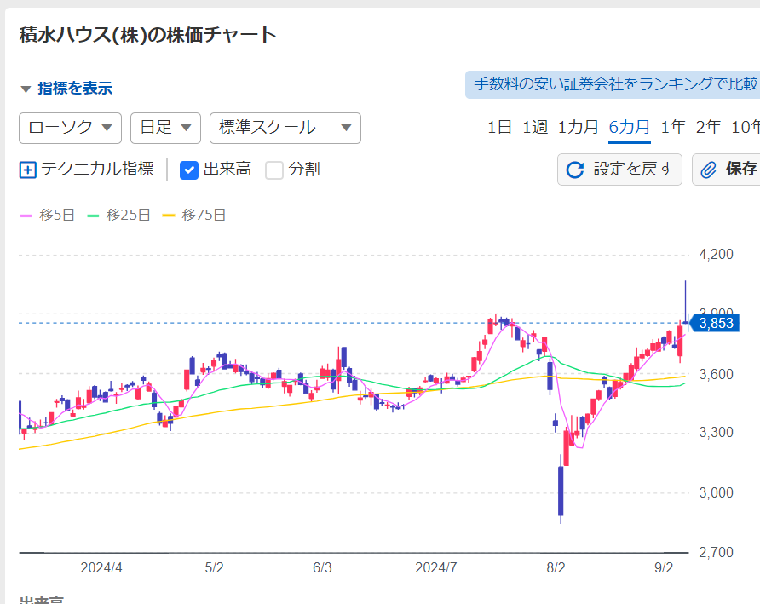The width and height of the screenshot is (760, 604).
Task: Click the 移5日 pink legend swatch
Action: pos(26,216)
